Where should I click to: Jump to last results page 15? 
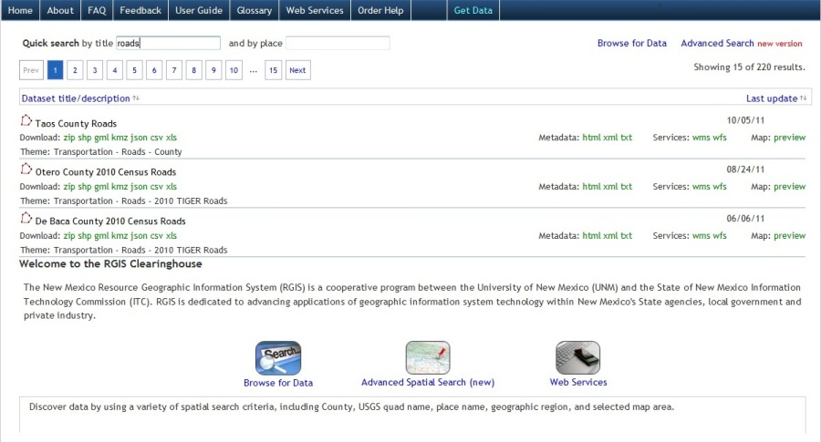274,70
